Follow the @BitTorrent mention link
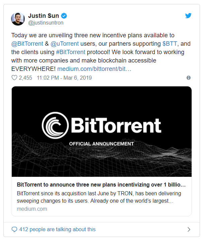This screenshot has width=203, height=243. point(27,44)
